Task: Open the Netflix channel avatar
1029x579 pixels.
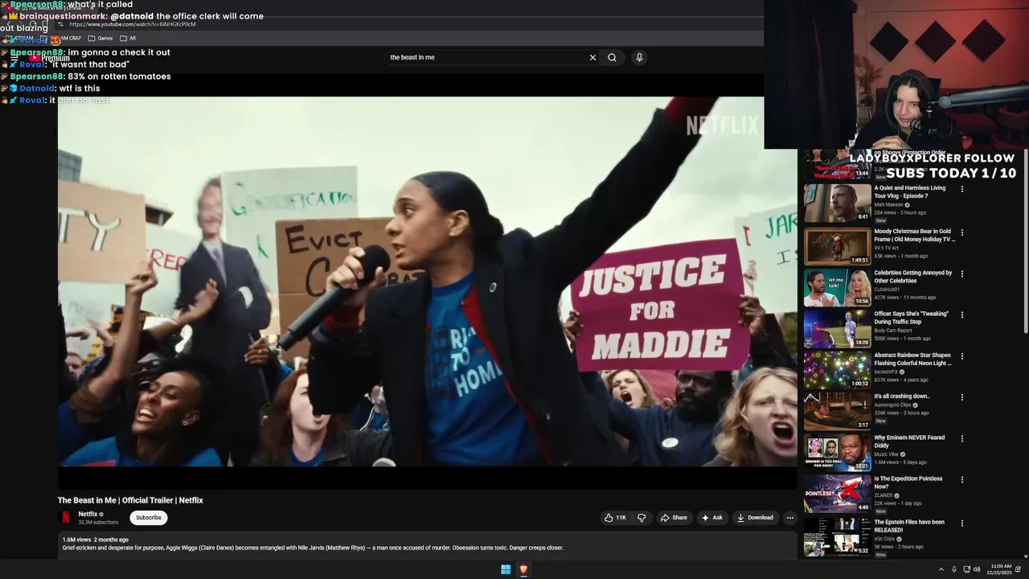Action: tap(66, 518)
